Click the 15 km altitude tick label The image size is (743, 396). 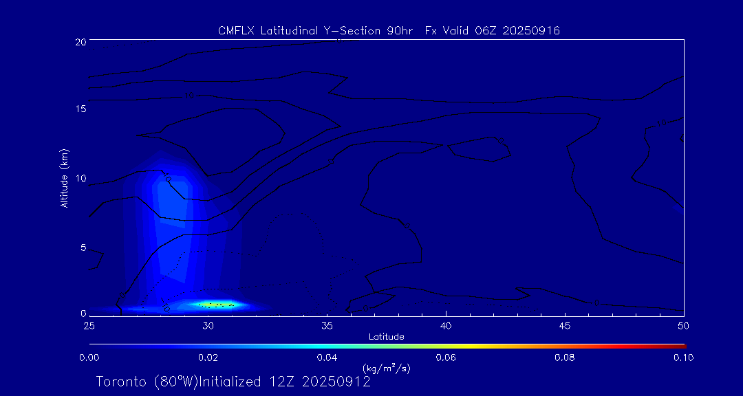pyautogui.click(x=78, y=109)
